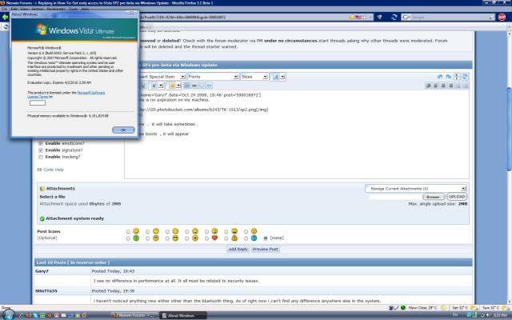This screenshot has width=512, height=320.
Task: Click OK in the About Windows dialog
Action: pyautogui.click(x=123, y=130)
